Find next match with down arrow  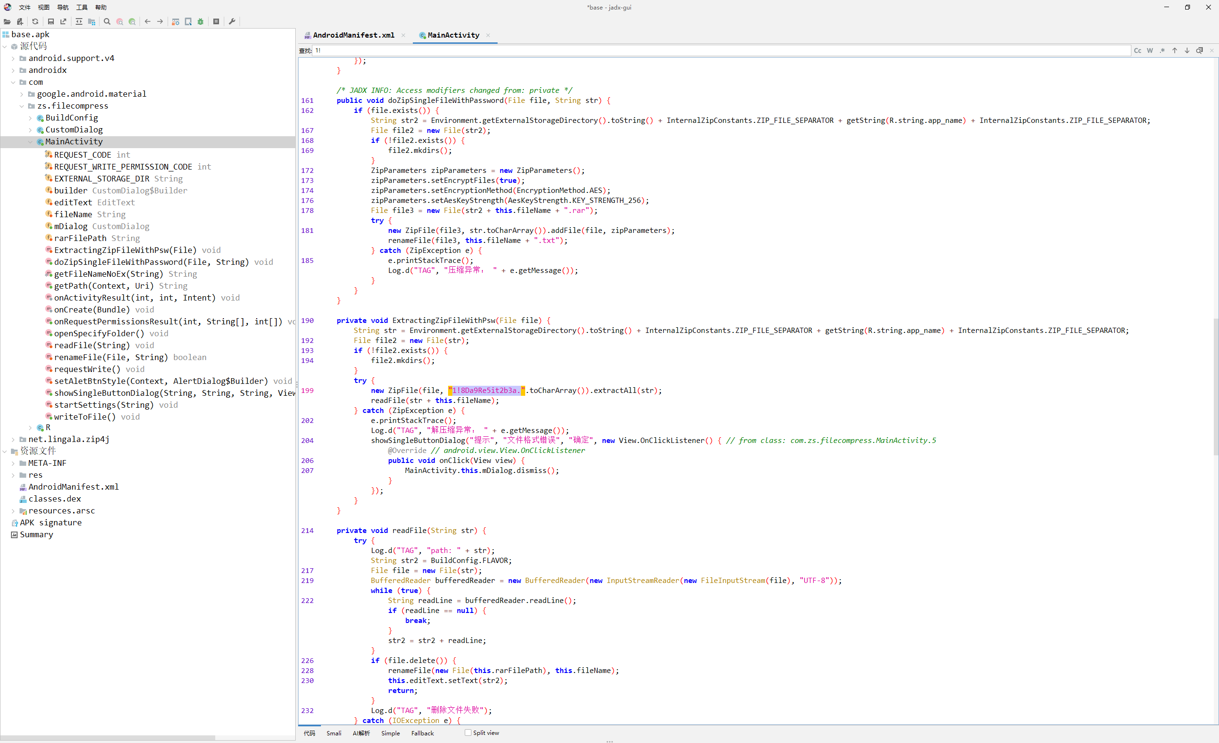tap(1187, 50)
